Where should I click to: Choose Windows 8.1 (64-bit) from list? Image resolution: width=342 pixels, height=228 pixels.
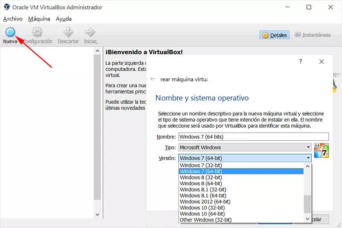click(241, 195)
